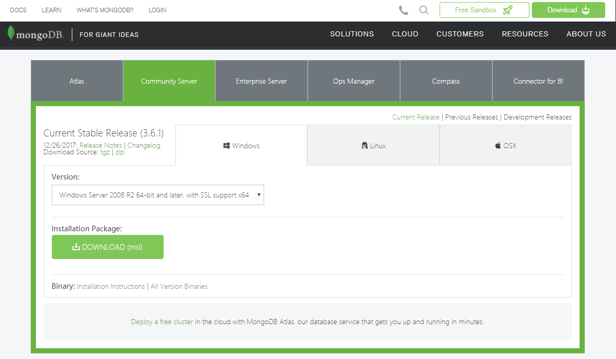616x359 pixels.
Task: Switch to the Linux platform tab
Action: (373, 146)
